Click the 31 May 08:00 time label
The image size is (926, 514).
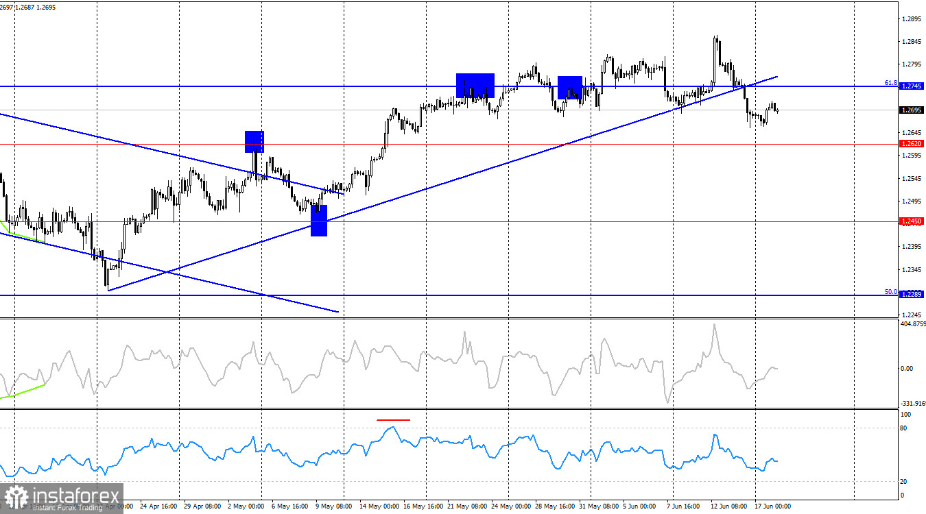[598, 507]
